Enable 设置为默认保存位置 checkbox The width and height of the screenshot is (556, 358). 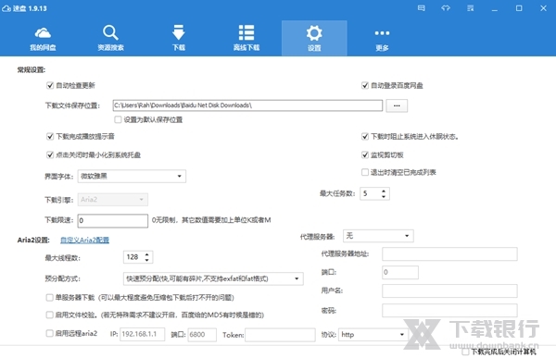click(x=118, y=119)
